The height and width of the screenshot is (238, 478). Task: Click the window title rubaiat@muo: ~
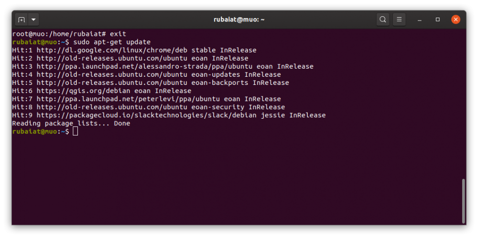[x=239, y=20]
